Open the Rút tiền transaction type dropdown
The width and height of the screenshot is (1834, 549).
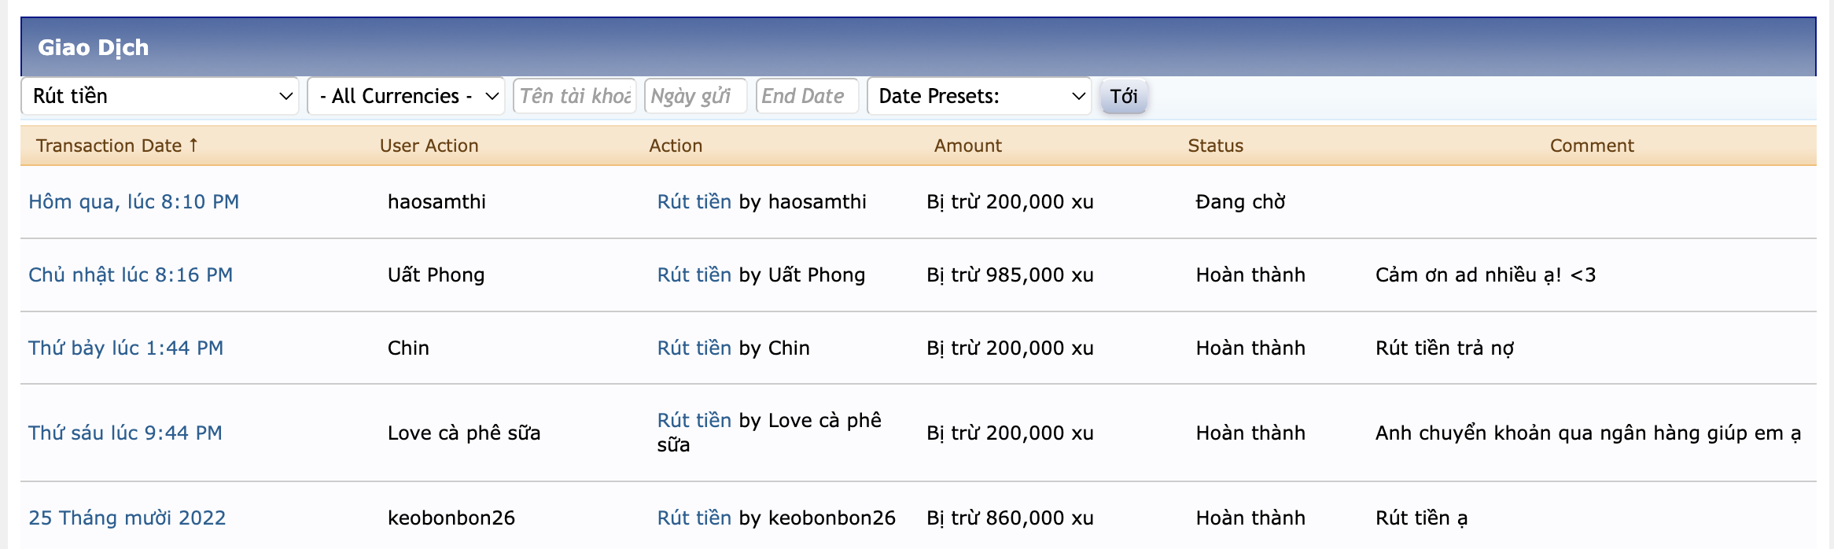pos(160,96)
